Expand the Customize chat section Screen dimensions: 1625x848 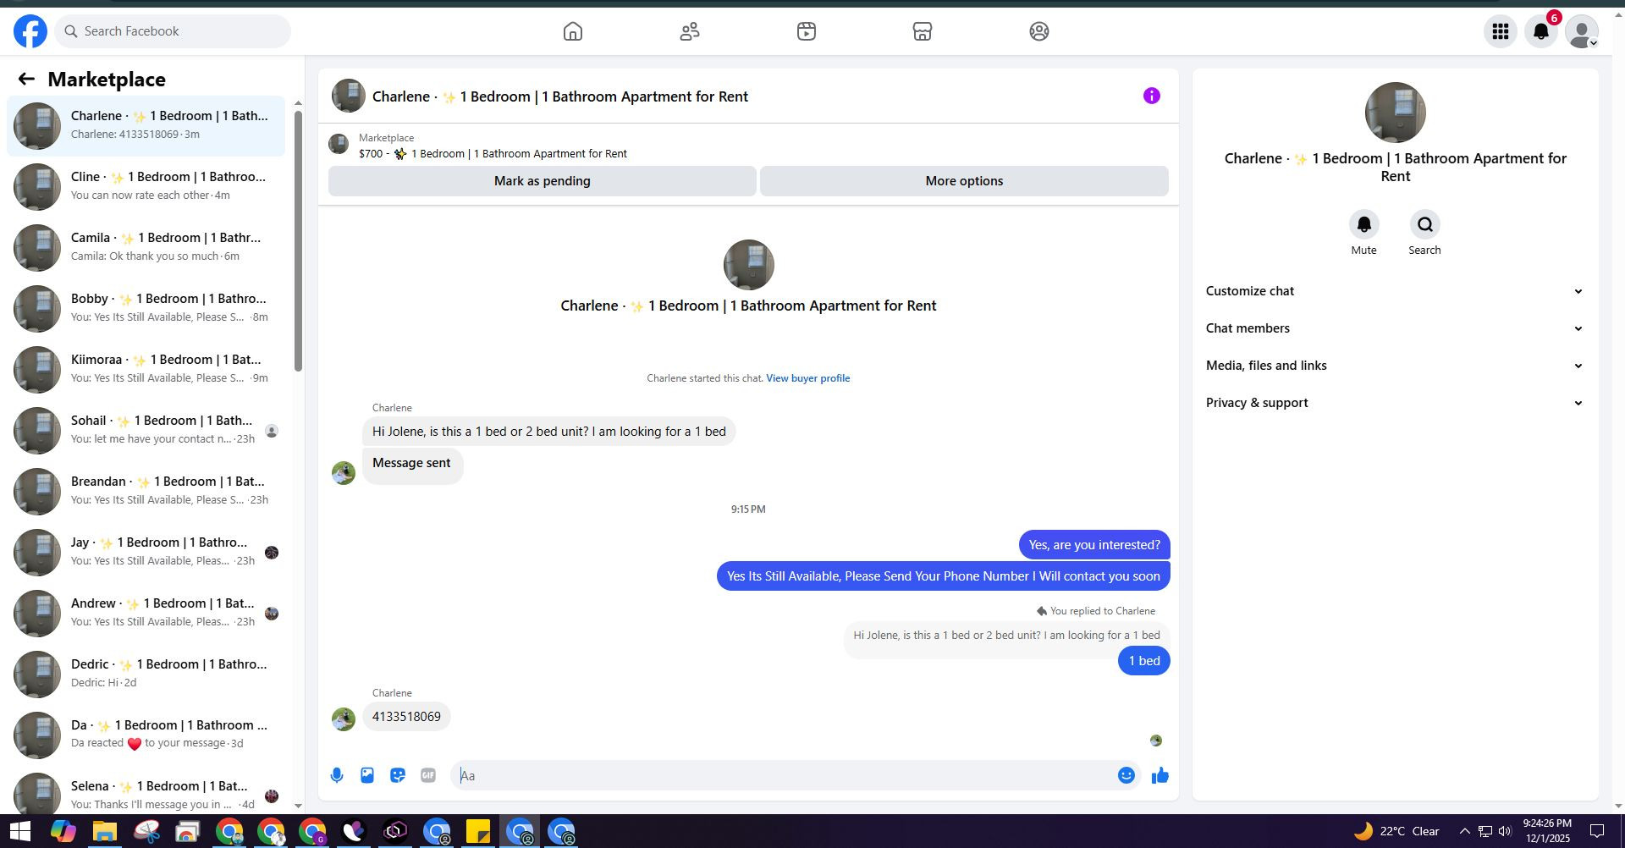[x=1395, y=291]
